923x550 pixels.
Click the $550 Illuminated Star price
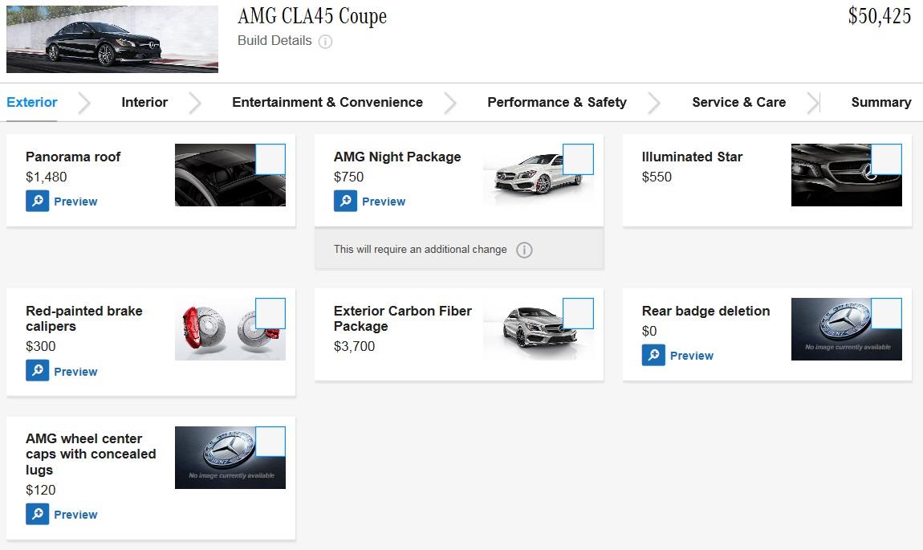pos(657,177)
